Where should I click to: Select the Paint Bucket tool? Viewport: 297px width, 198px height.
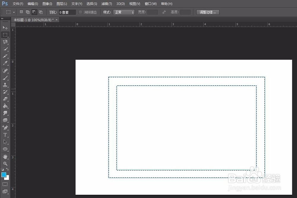tap(5, 106)
